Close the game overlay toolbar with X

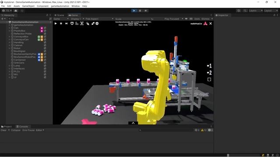click(x=211, y=24)
